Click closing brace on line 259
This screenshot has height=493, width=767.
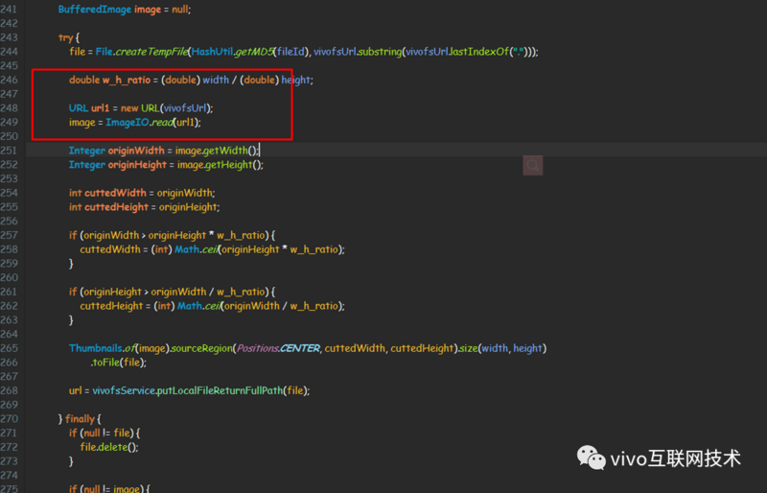(x=71, y=264)
